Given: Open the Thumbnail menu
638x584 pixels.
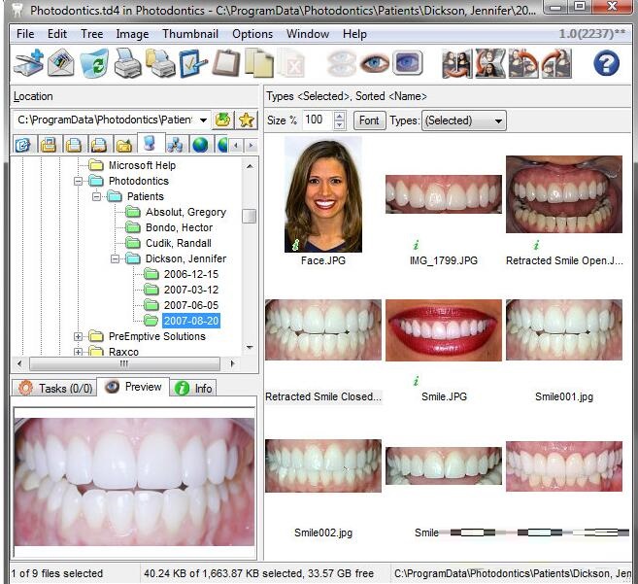Looking at the screenshot, I should (x=190, y=34).
